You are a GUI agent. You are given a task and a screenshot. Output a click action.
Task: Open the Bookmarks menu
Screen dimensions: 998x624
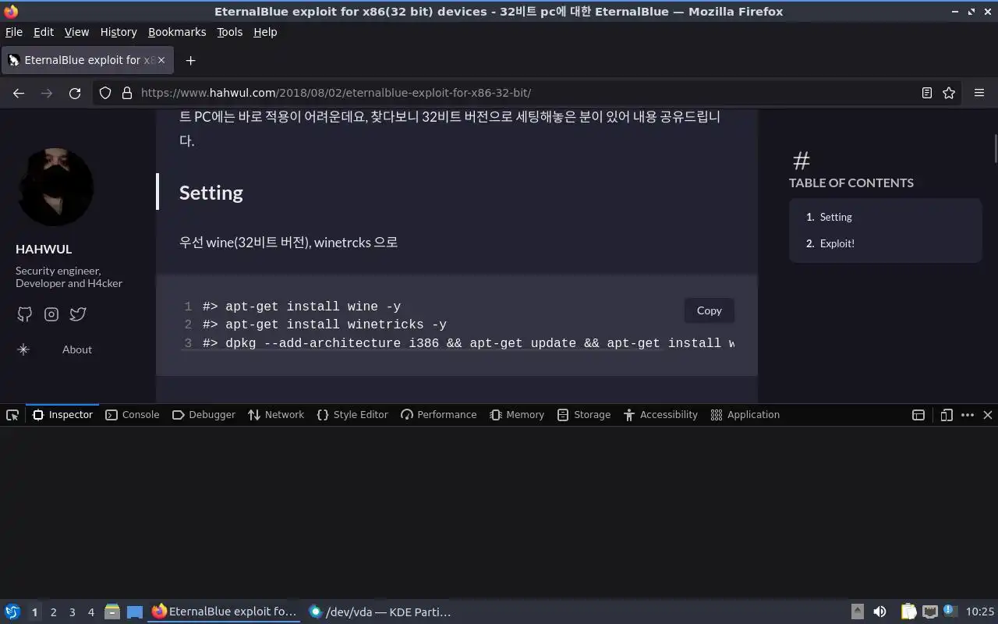point(177,32)
